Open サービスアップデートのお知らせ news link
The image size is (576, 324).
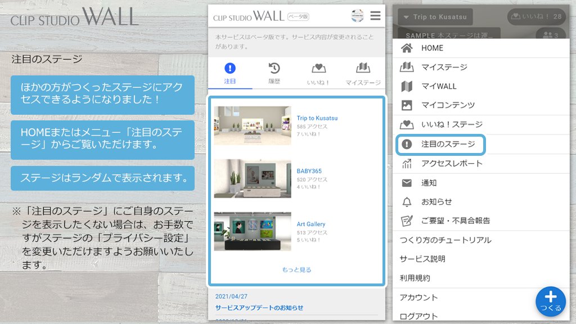click(259, 308)
